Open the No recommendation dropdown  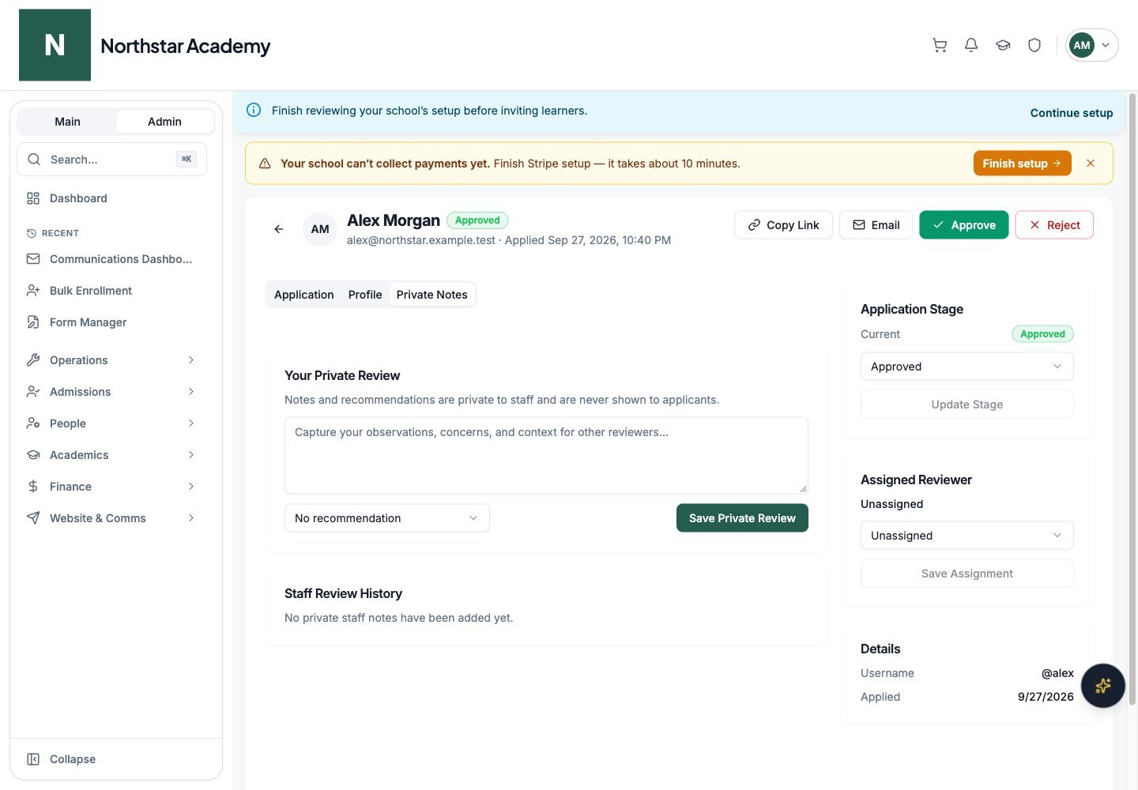[x=386, y=518]
